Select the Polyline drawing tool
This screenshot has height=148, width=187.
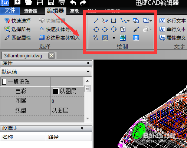(x=123, y=21)
